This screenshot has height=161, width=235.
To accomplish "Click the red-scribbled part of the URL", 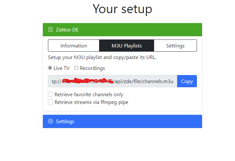I will pyautogui.click(x=88, y=81).
